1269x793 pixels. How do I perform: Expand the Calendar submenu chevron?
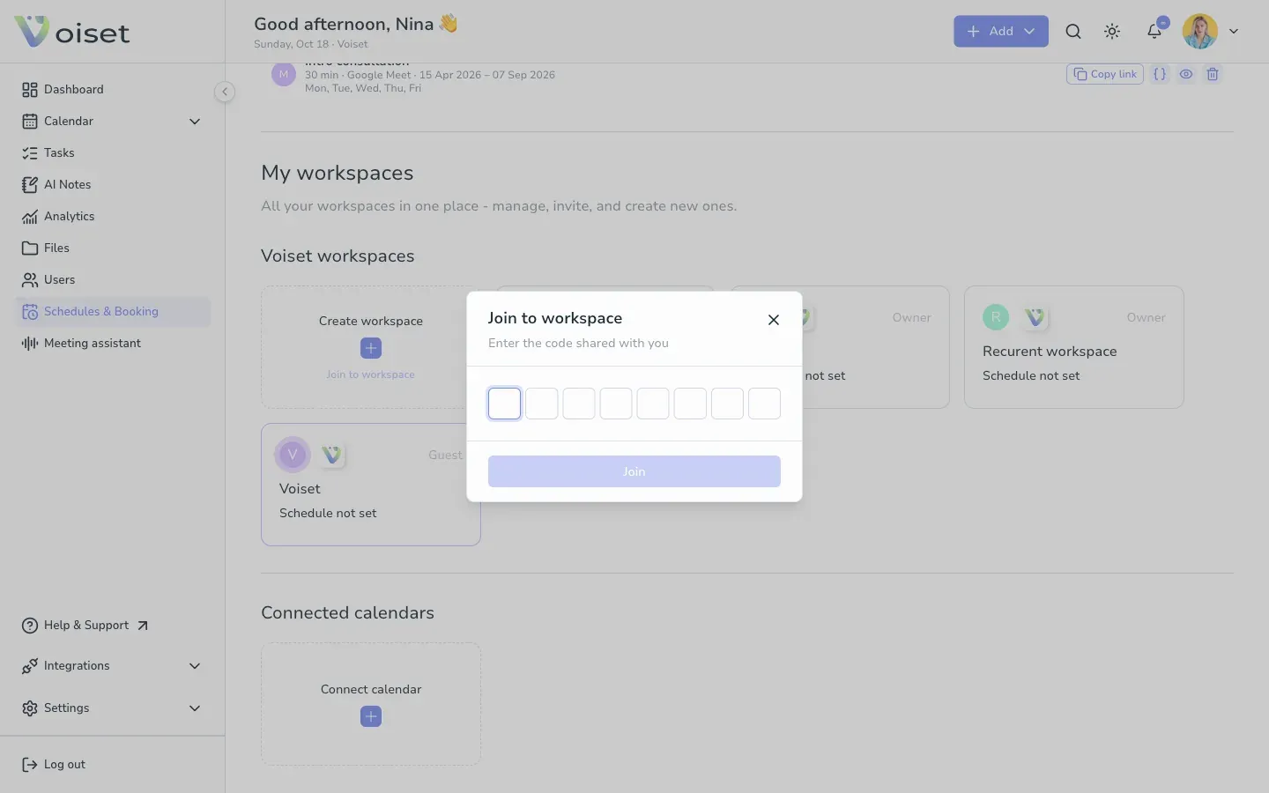click(x=195, y=122)
